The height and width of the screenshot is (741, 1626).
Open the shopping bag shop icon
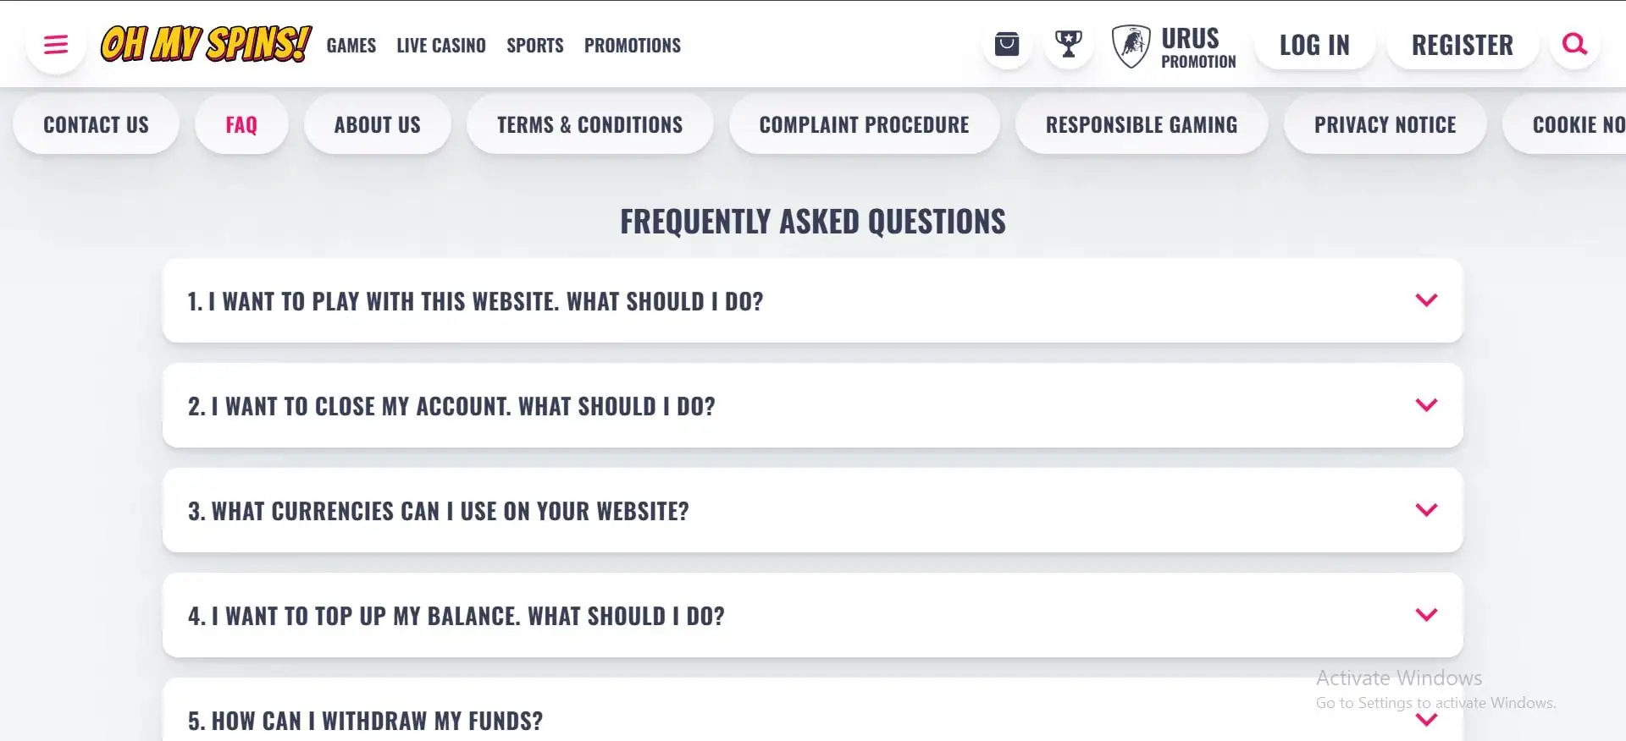(1007, 44)
